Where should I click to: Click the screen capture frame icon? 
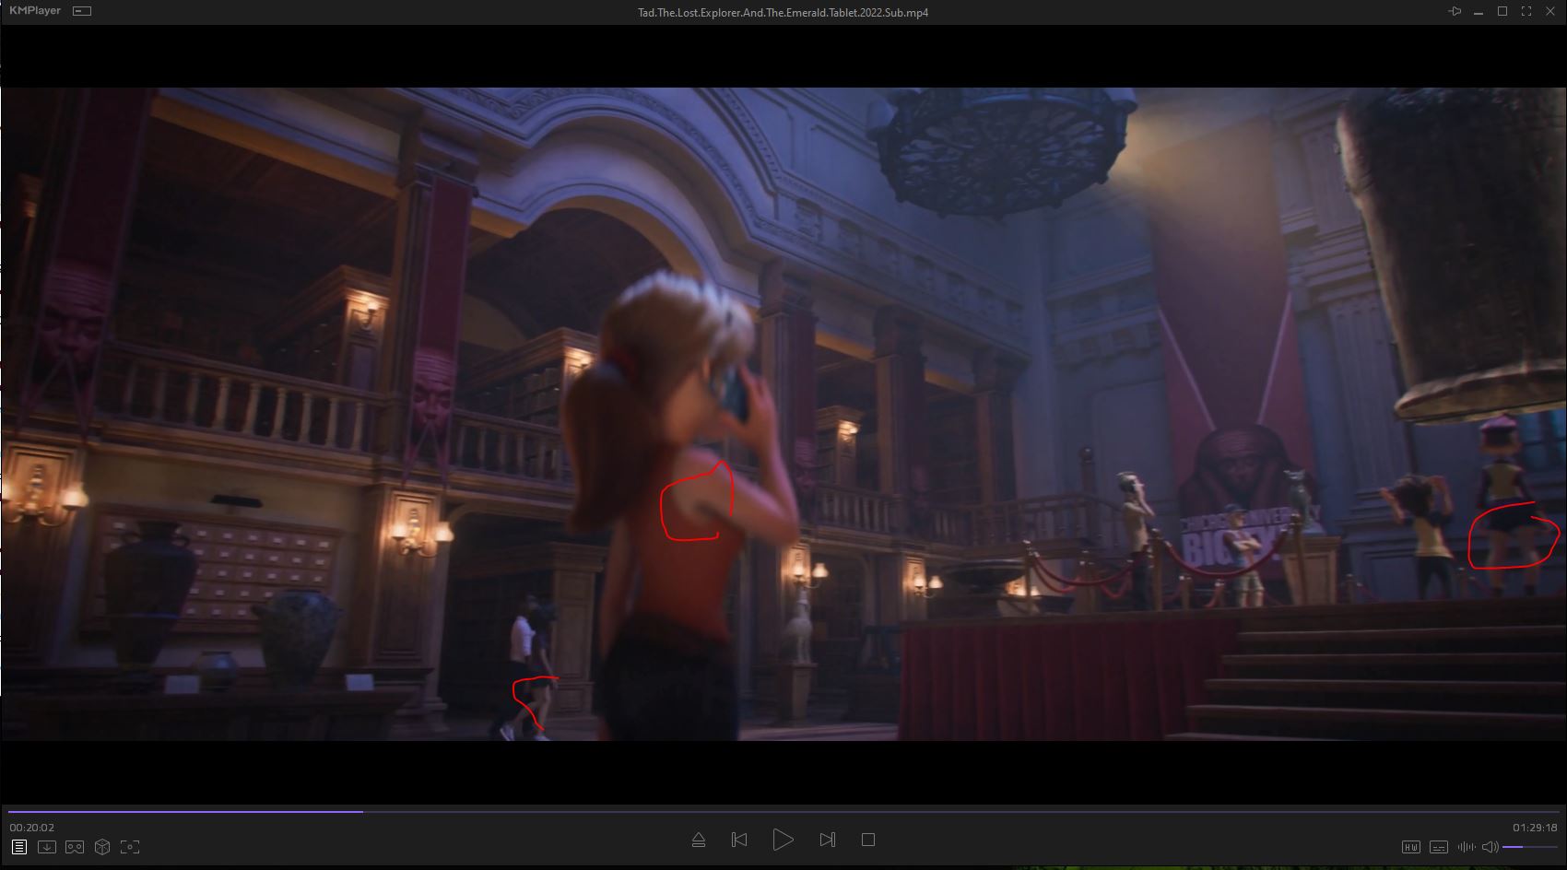tap(130, 847)
